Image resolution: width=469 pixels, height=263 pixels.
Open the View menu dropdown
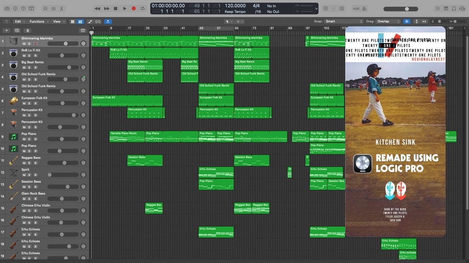(x=59, y=22)
